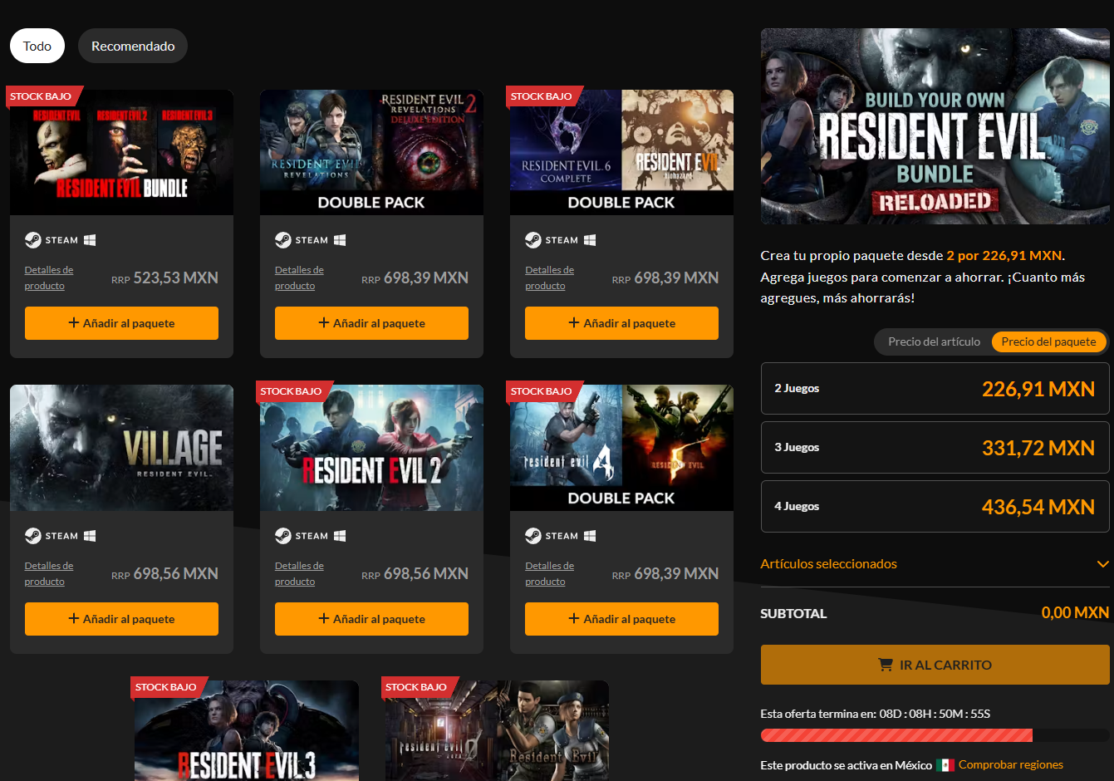Add Resident Evil 4 Double Pack to package
Screen dimensions: 1114x781
pos(621,619)
